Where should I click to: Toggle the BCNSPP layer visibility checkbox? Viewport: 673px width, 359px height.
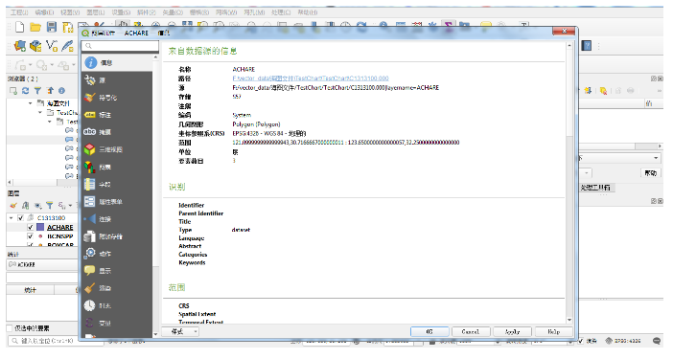31,236
